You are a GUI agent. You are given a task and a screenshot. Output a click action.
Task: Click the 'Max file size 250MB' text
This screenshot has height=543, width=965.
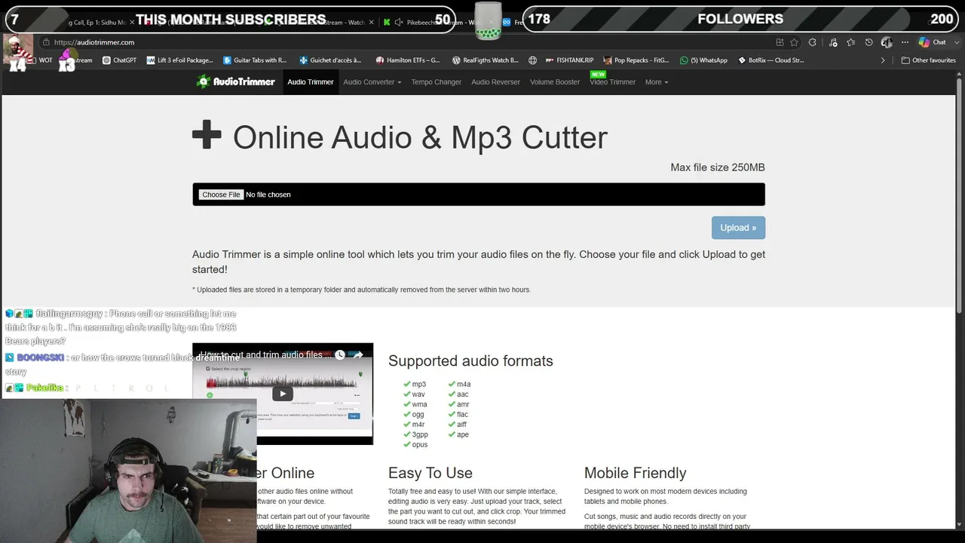click(x=718, y=167)
